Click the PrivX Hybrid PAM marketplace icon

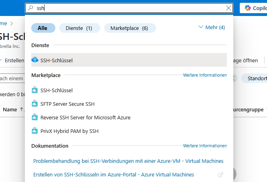[x=34, y=131]
